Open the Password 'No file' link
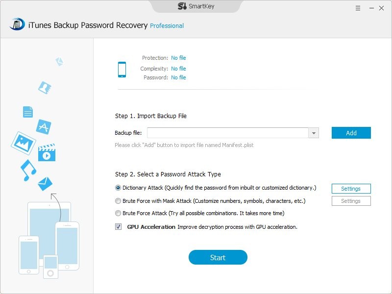The image size is (392, 294). 178,78
